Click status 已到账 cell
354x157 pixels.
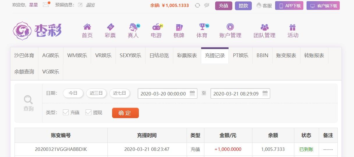coord(307,149)
